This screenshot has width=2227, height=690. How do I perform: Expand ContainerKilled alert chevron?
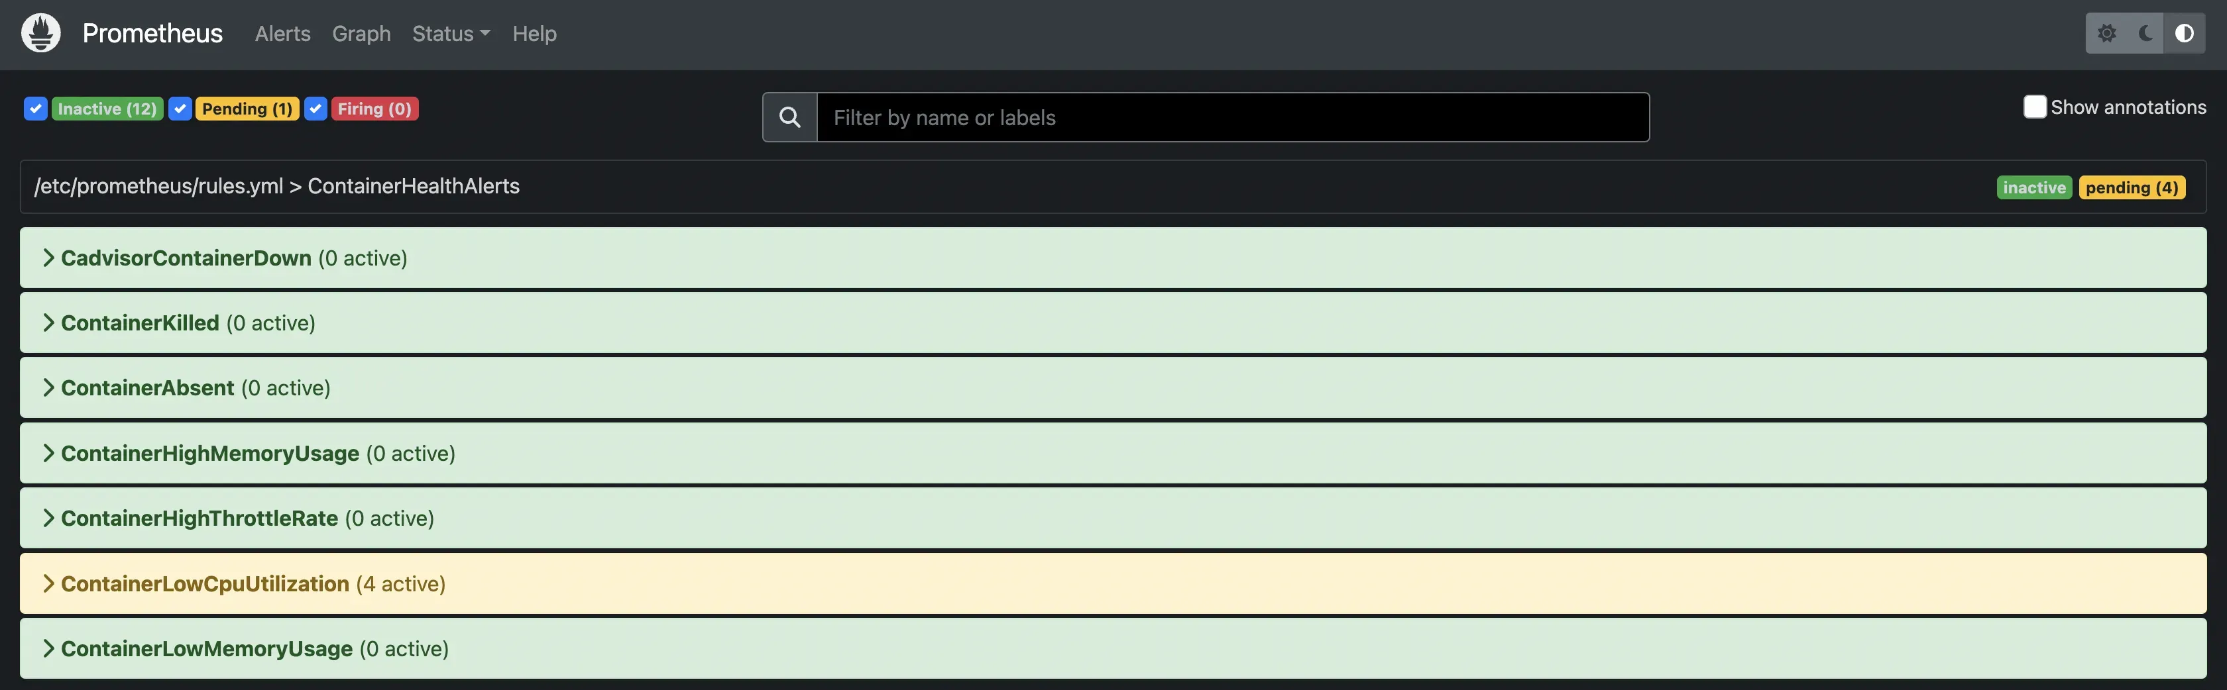click(48, 323)
